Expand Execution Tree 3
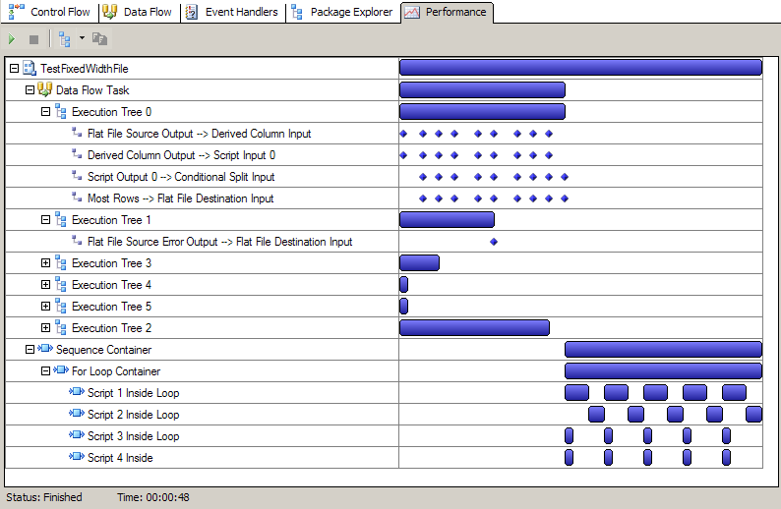 point(45,263)
